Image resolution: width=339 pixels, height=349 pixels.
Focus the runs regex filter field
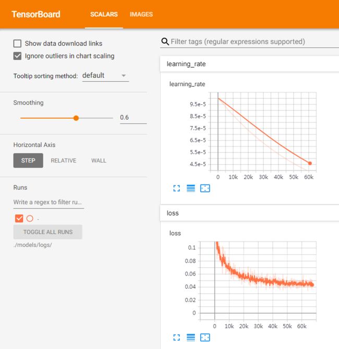click(x=49, y=202)
